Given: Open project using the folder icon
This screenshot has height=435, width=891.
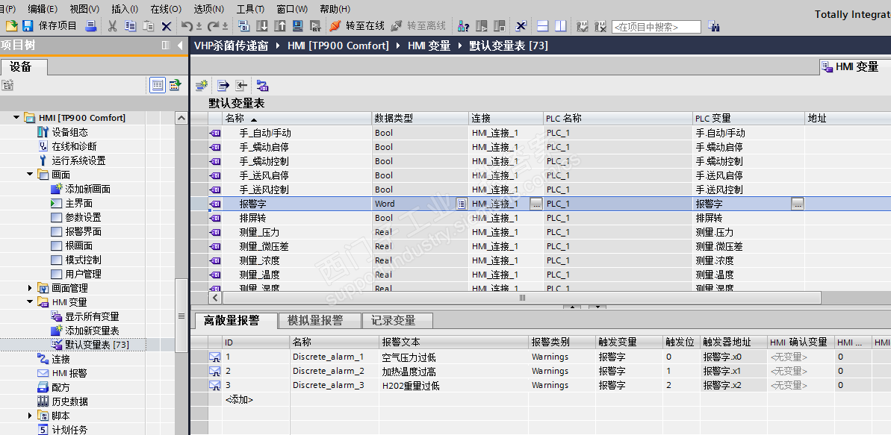Looking at the screenshot, I should [11, 25].
